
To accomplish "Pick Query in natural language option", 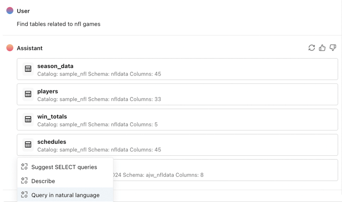I will coord(65,195).
